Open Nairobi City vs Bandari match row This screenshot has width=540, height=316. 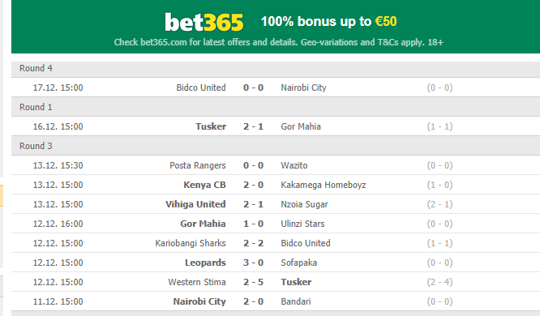276,301
